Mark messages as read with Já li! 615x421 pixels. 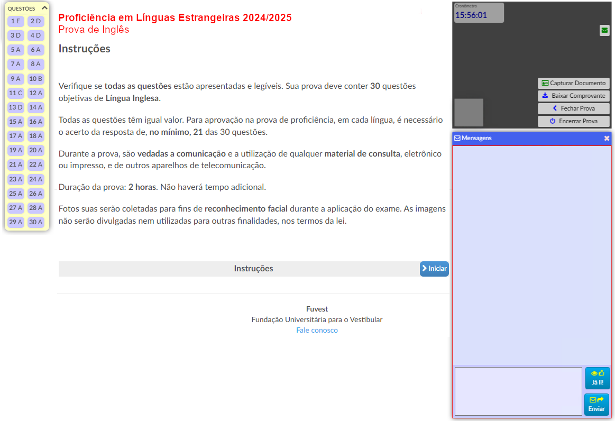tap(597, 378)
